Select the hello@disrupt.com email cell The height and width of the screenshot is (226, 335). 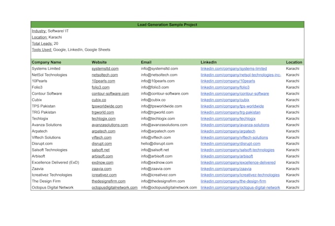(x=157, y=144)
